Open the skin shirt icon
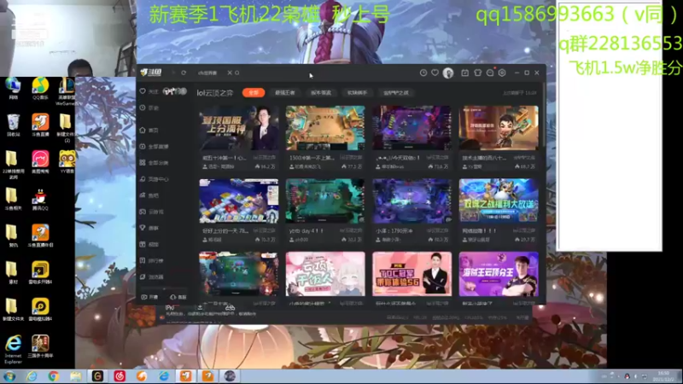Screen dimensions: 683x384 (477, 73)
